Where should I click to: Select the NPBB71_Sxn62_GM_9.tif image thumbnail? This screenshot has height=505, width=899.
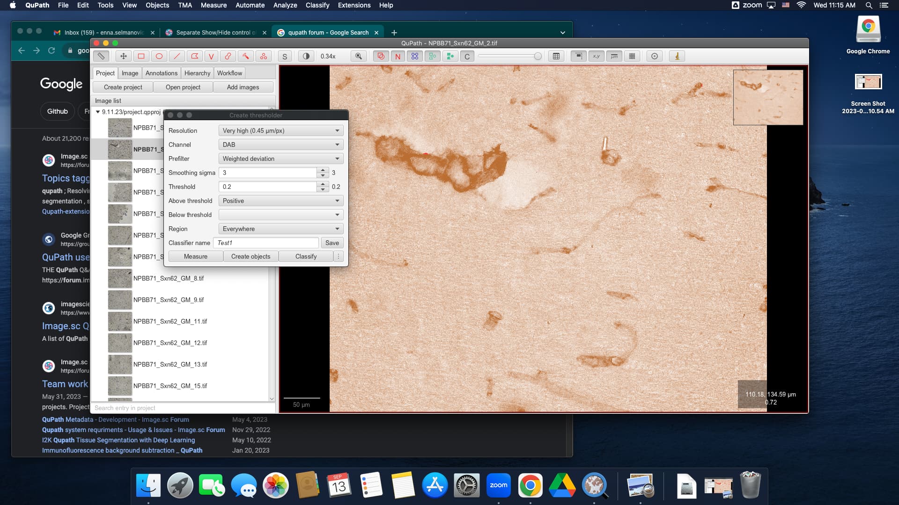coord(120,300)
